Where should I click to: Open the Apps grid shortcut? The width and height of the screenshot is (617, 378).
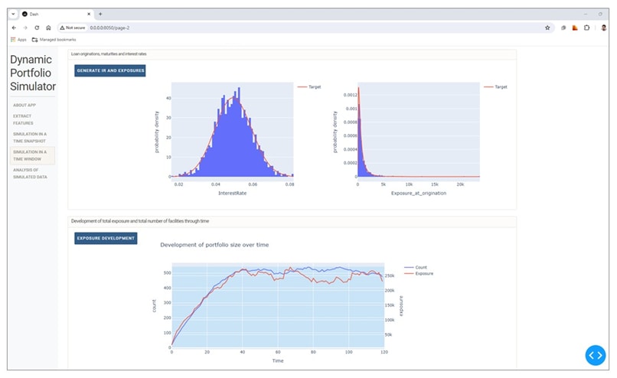(18, 39)
